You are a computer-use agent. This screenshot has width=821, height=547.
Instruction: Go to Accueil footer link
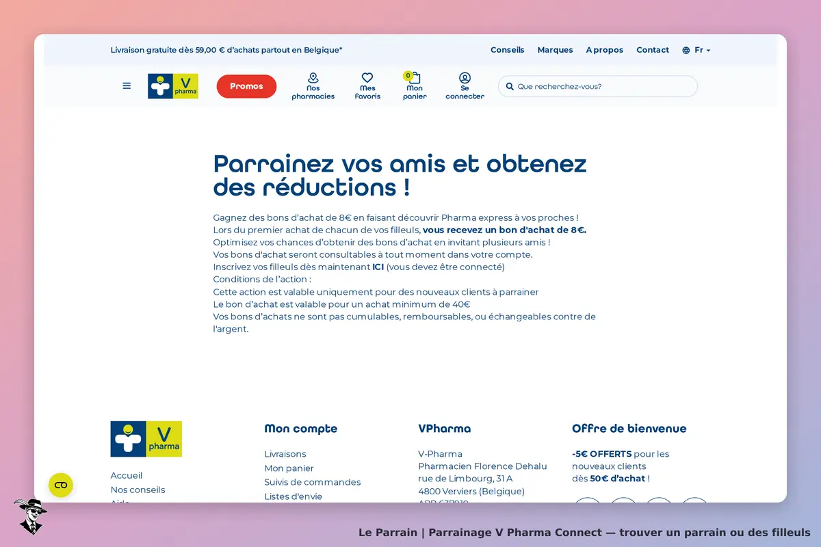(127, 475)
